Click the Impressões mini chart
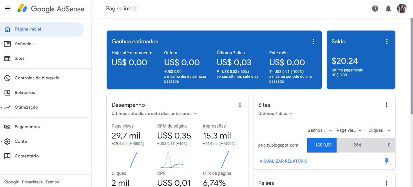 [x=218, y=159]
